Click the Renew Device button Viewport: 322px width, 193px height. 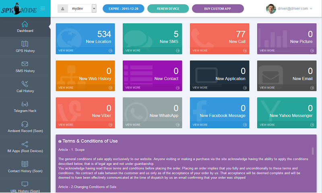[x=168, y=8]
